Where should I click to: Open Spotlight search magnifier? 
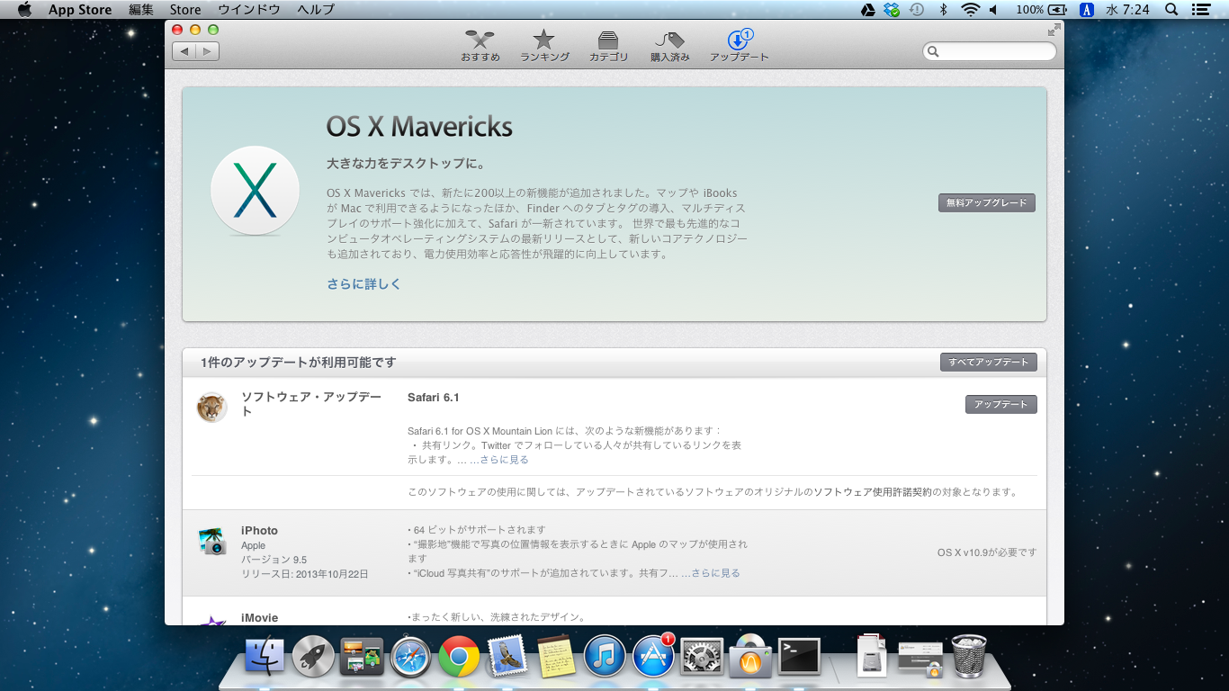pos(1171,10)
